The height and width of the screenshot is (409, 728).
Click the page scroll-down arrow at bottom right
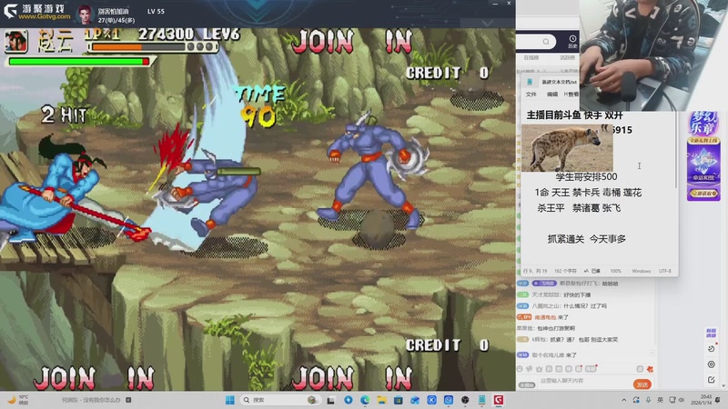[723, 386]
